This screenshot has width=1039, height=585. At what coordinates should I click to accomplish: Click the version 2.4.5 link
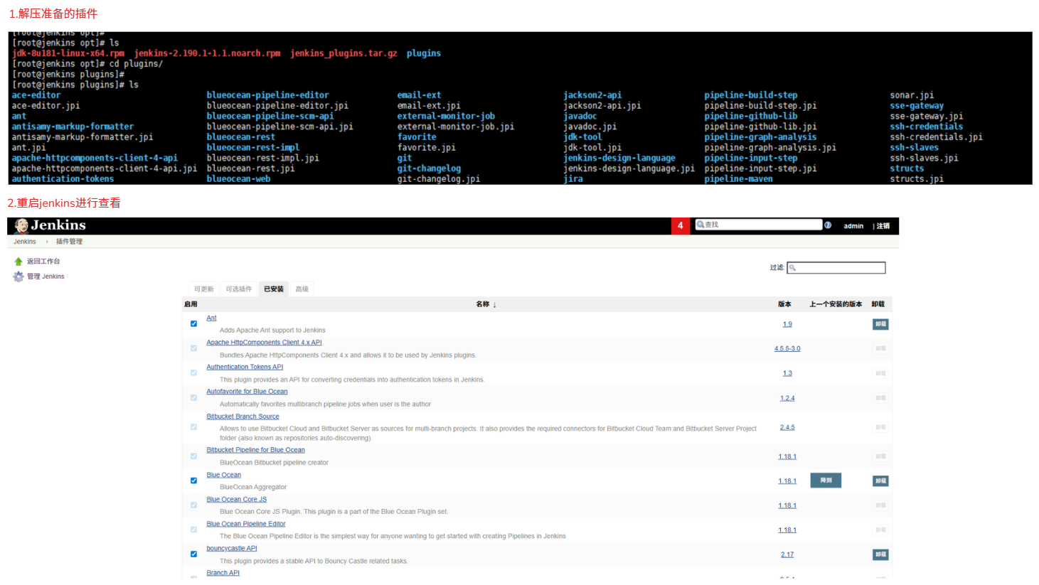(787, 427)
